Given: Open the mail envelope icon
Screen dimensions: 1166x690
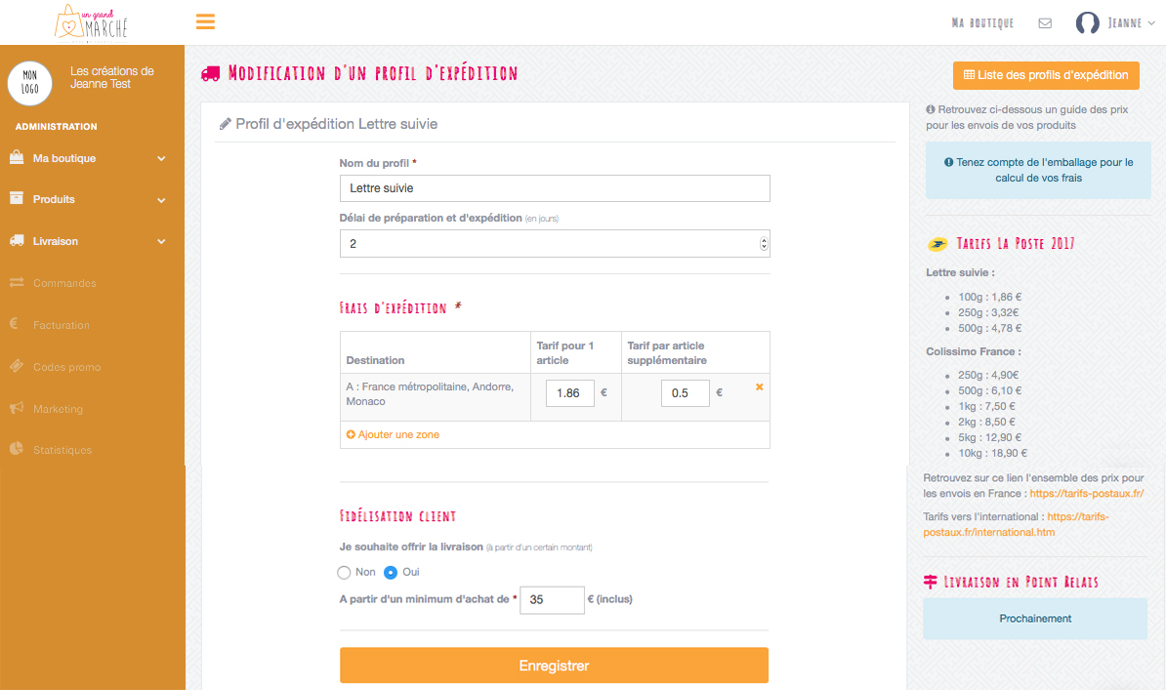Looking at the screenshot, I should pyautogui.click(x=1045, y=23).
